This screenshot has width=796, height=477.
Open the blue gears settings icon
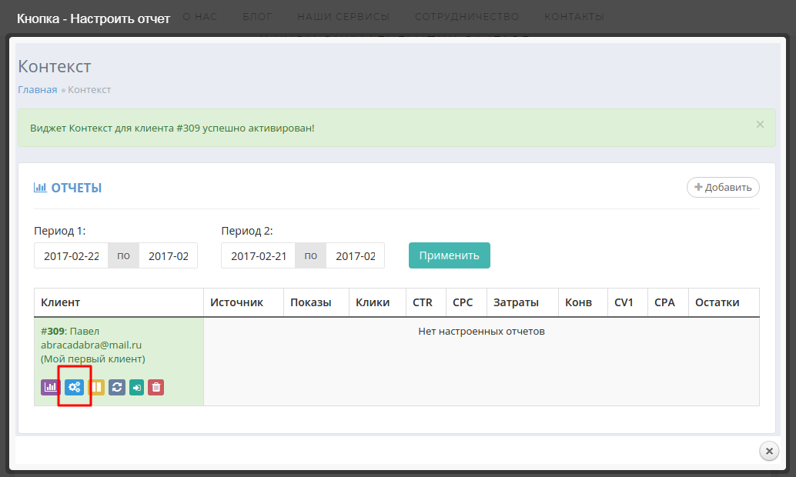(x=75, y=387)
